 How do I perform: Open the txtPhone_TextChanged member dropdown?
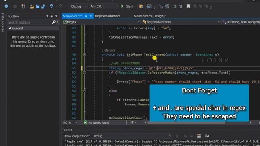241,22
